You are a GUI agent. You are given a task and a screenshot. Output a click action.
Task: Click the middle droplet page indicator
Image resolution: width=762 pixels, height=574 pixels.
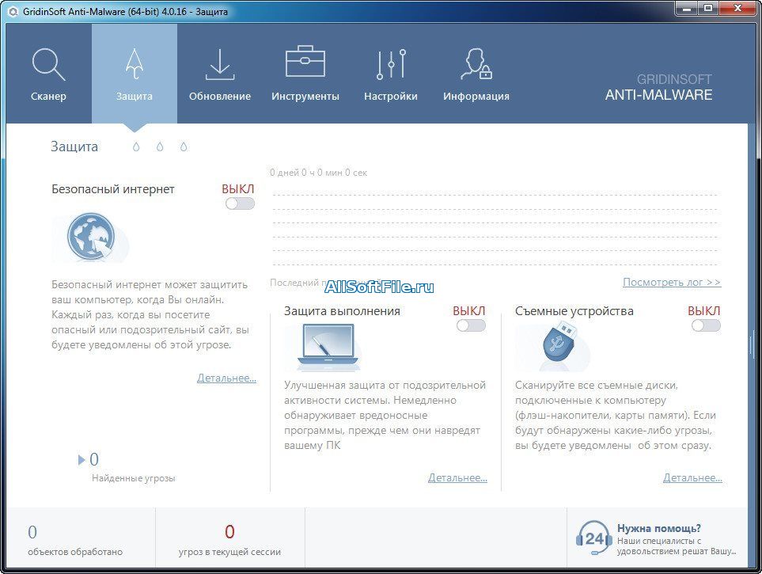(x=160, y=146)
